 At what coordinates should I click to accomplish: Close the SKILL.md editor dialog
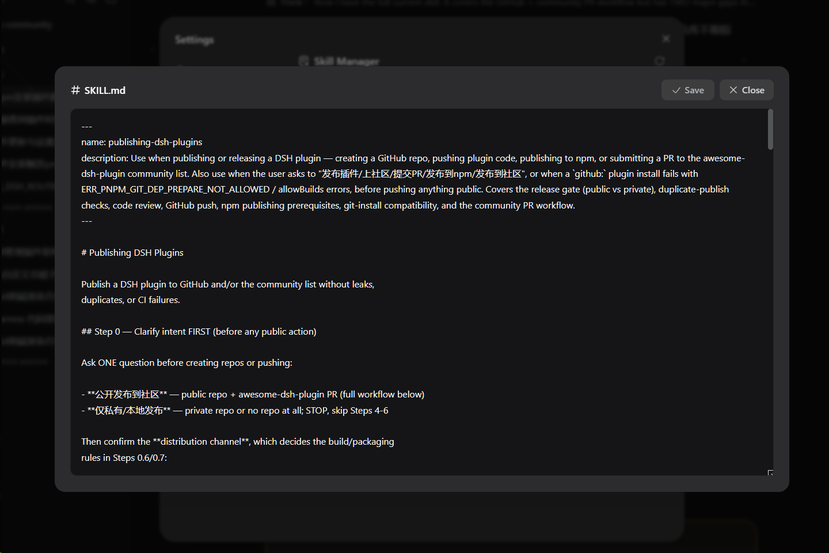(746, 90)
